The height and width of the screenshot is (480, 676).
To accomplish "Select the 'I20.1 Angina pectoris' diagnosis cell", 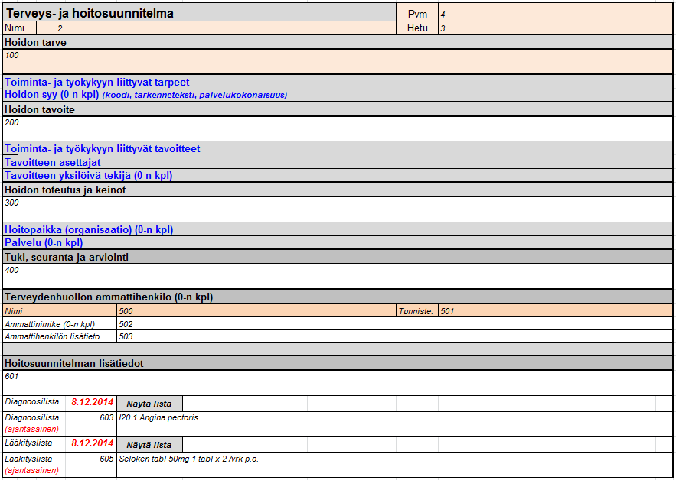I will click(x=394, y=424).
